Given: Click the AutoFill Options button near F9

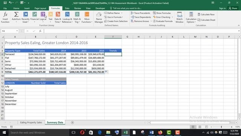Looking at the screenshot, I should coord(107,72).
